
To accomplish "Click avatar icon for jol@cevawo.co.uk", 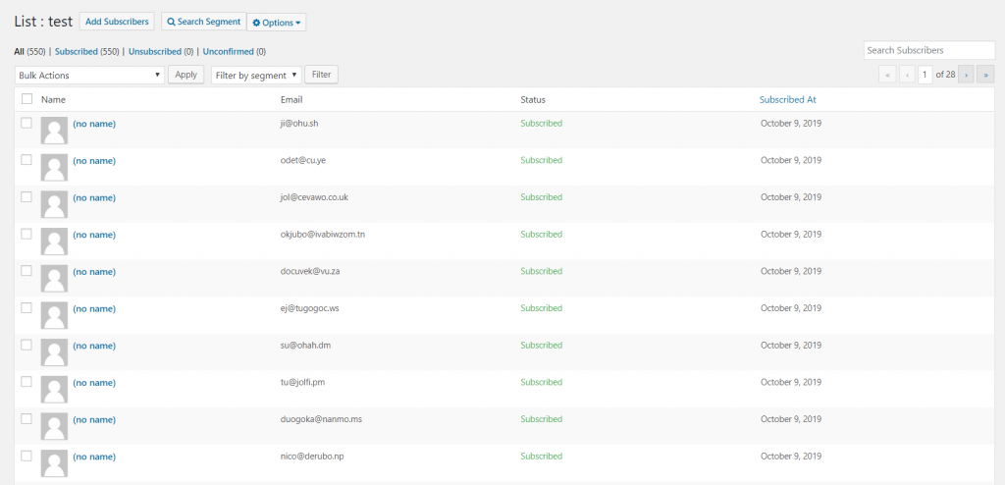I will pos(54,204).
